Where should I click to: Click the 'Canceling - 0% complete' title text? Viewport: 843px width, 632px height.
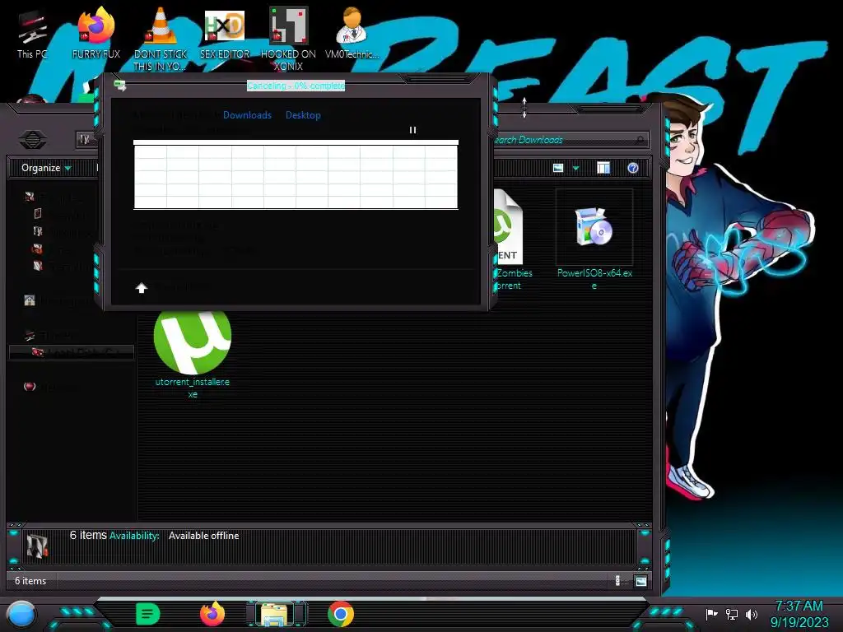pyautogui.click(x=296, y=86)
